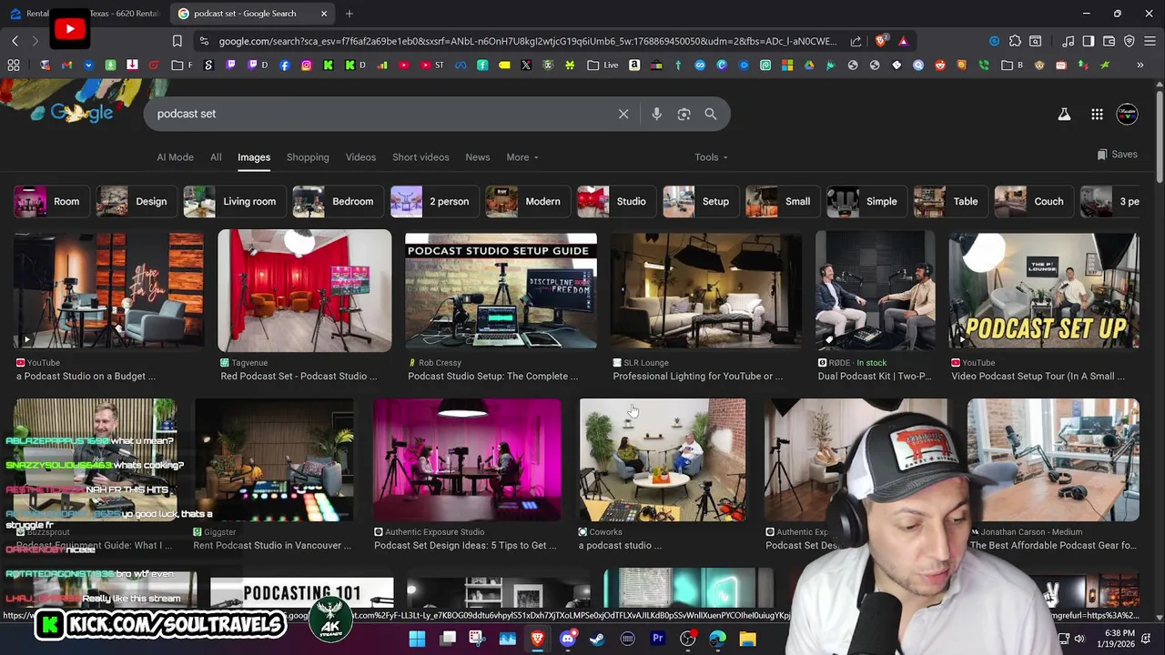Open the Saves link
This screenshot has height=655, width=1165.
(1117, 155)
